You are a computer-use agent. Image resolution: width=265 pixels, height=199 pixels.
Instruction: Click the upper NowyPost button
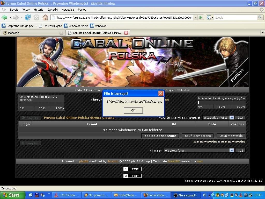[31, 118]
